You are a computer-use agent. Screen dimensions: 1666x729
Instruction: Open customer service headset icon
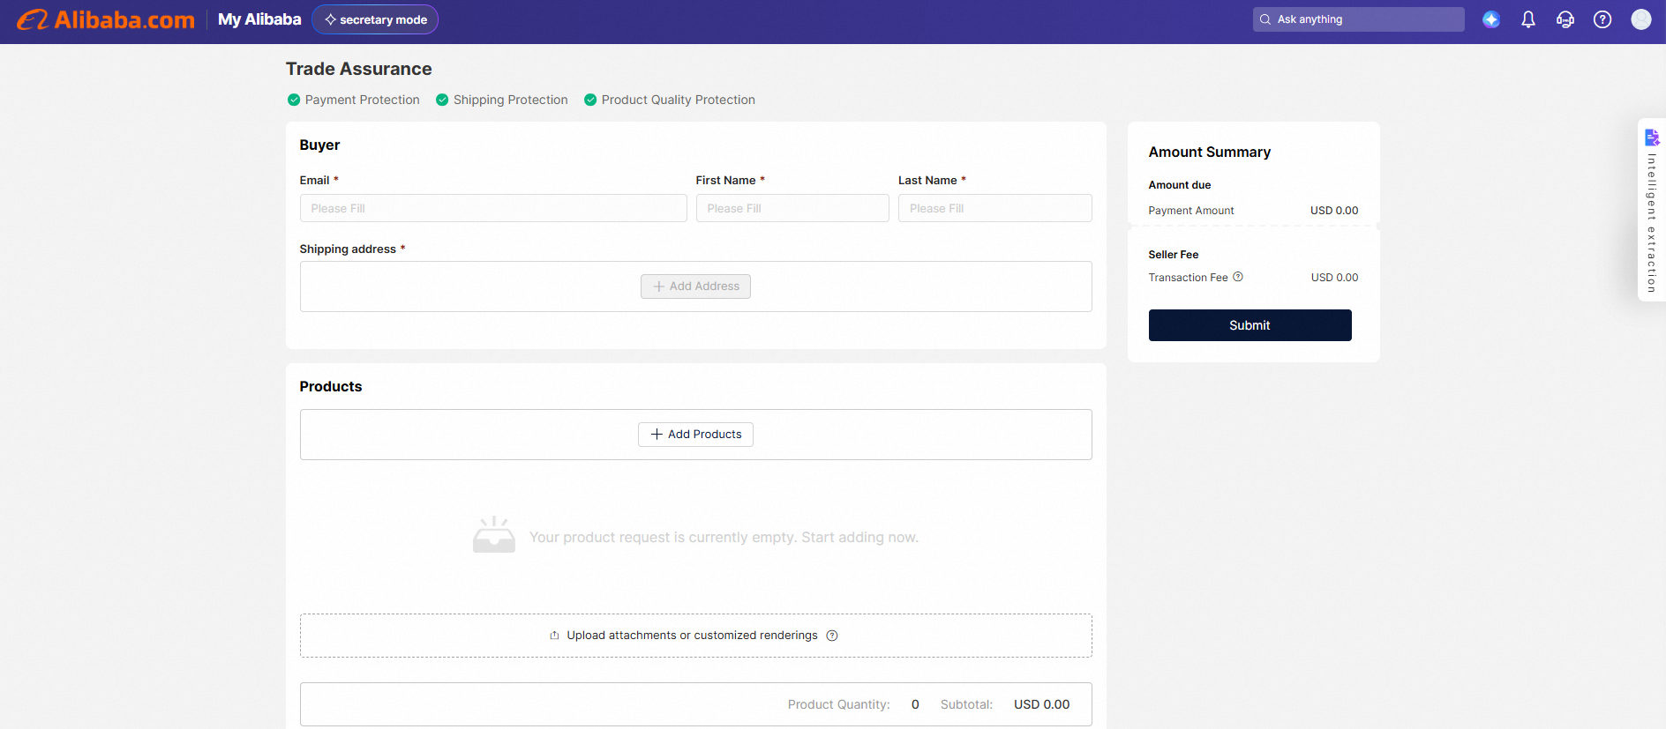(x=1565, y=19)
